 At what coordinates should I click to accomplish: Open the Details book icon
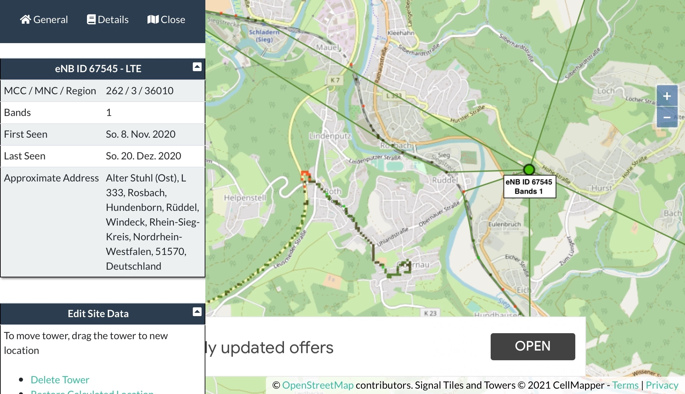coord(91,19)
